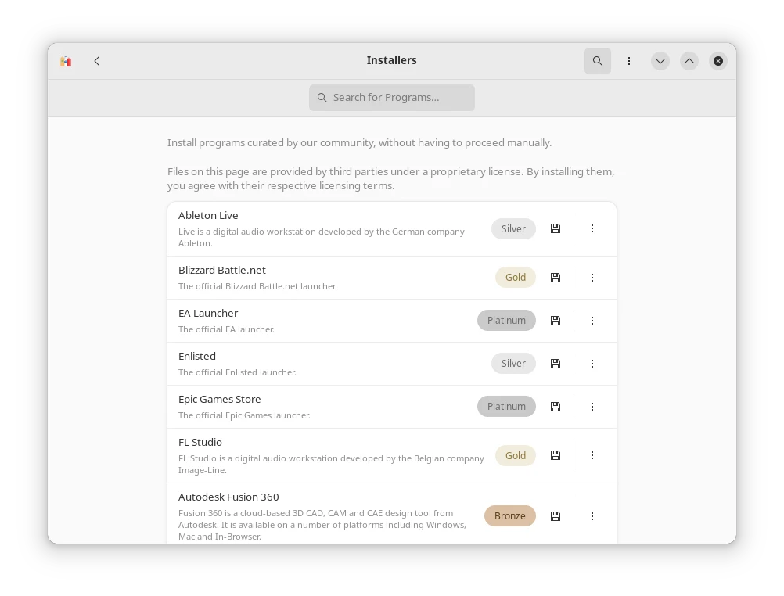Click the install icon for EA Launcher
The width and height of the screenshot is (784, 596).
556,321
